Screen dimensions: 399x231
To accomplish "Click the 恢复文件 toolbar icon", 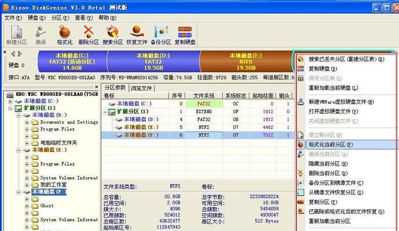I will (x=137, y=35).
